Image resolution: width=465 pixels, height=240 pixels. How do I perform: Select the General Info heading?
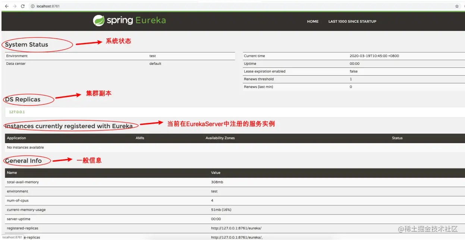click(x=23, y=161)
